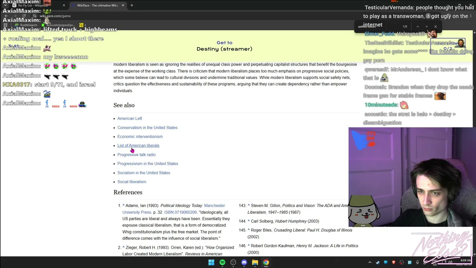Open the Progressive talk radio link

coord(136,155)
